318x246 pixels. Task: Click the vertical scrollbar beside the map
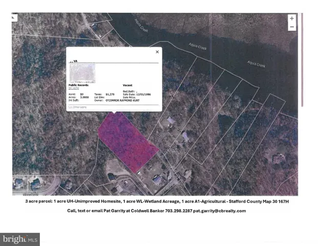(302, 61)
